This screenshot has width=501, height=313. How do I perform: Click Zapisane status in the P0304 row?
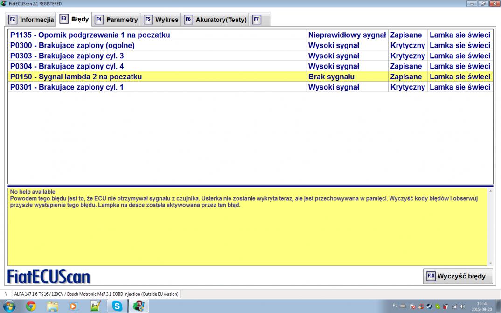408,66
